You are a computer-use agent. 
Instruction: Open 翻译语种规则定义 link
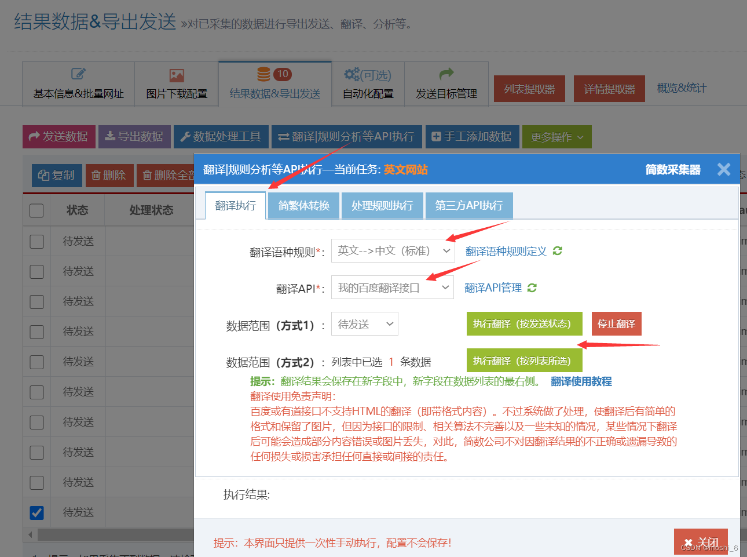click(x=506, y=251)
